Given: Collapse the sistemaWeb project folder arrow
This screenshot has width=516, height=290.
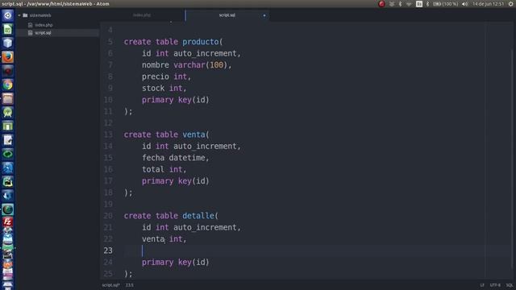Looking at the screenshot, I should point(19,15).
